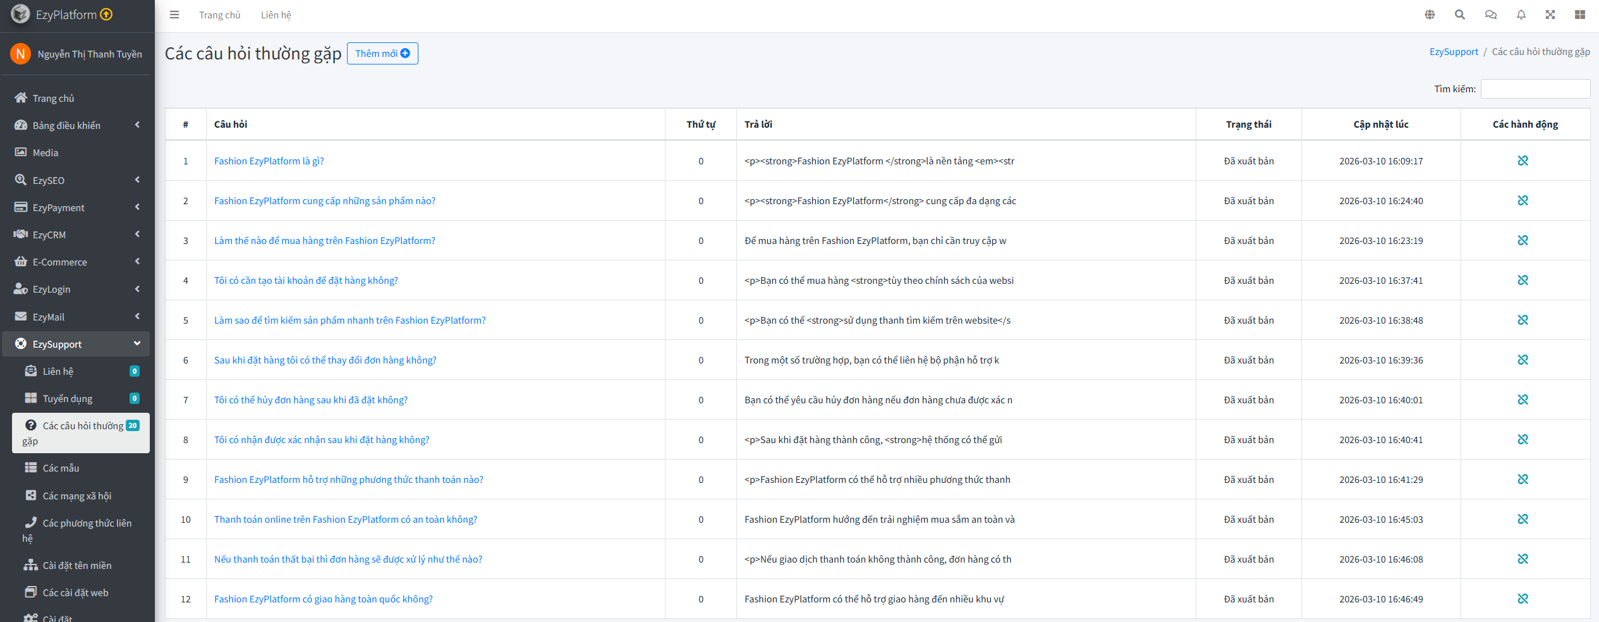The width and height of the screenshot is (1599, 622).
Task: Click the Thêm mới button
Action: pyautogui.click(x=382, y=54)
